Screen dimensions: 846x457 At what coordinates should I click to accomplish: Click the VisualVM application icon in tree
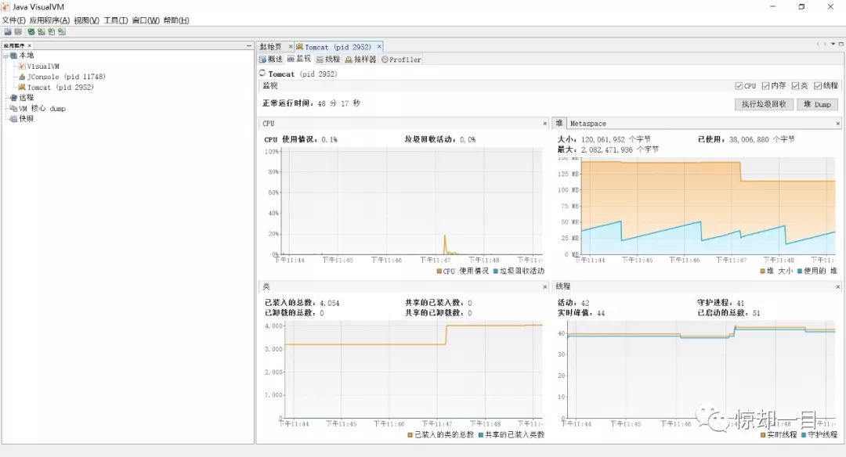point(22,67)
